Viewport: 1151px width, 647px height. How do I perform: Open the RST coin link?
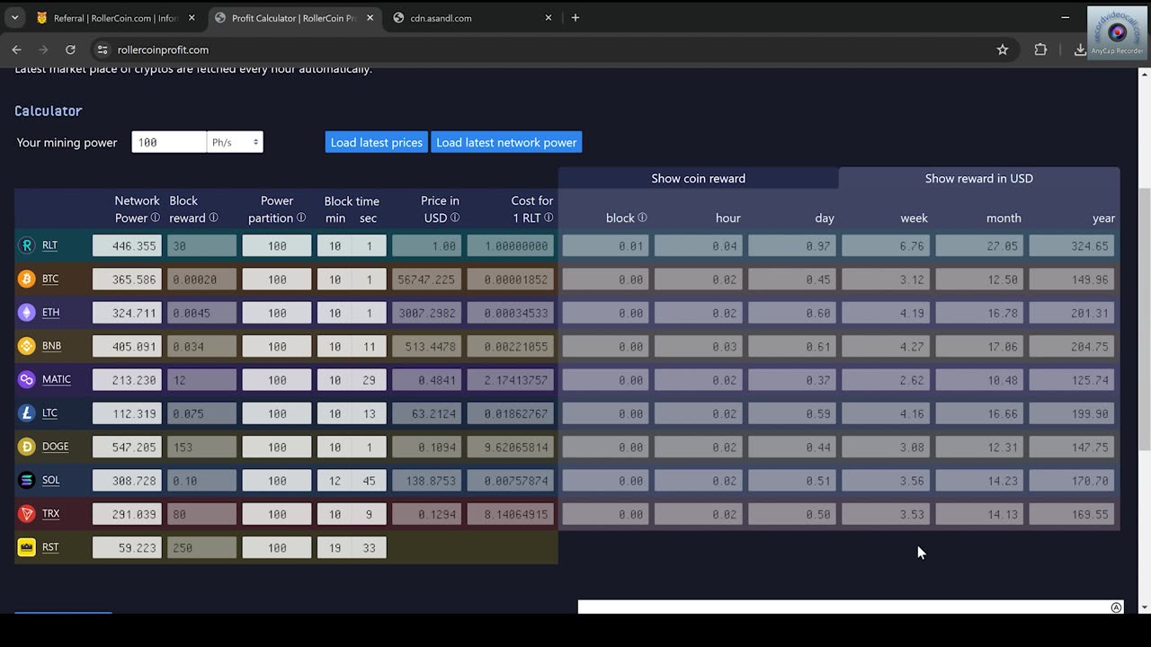tap(50, 547)
